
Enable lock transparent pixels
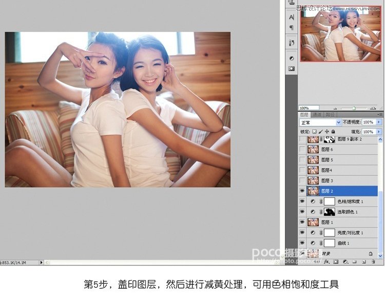(x=314, y=131)
